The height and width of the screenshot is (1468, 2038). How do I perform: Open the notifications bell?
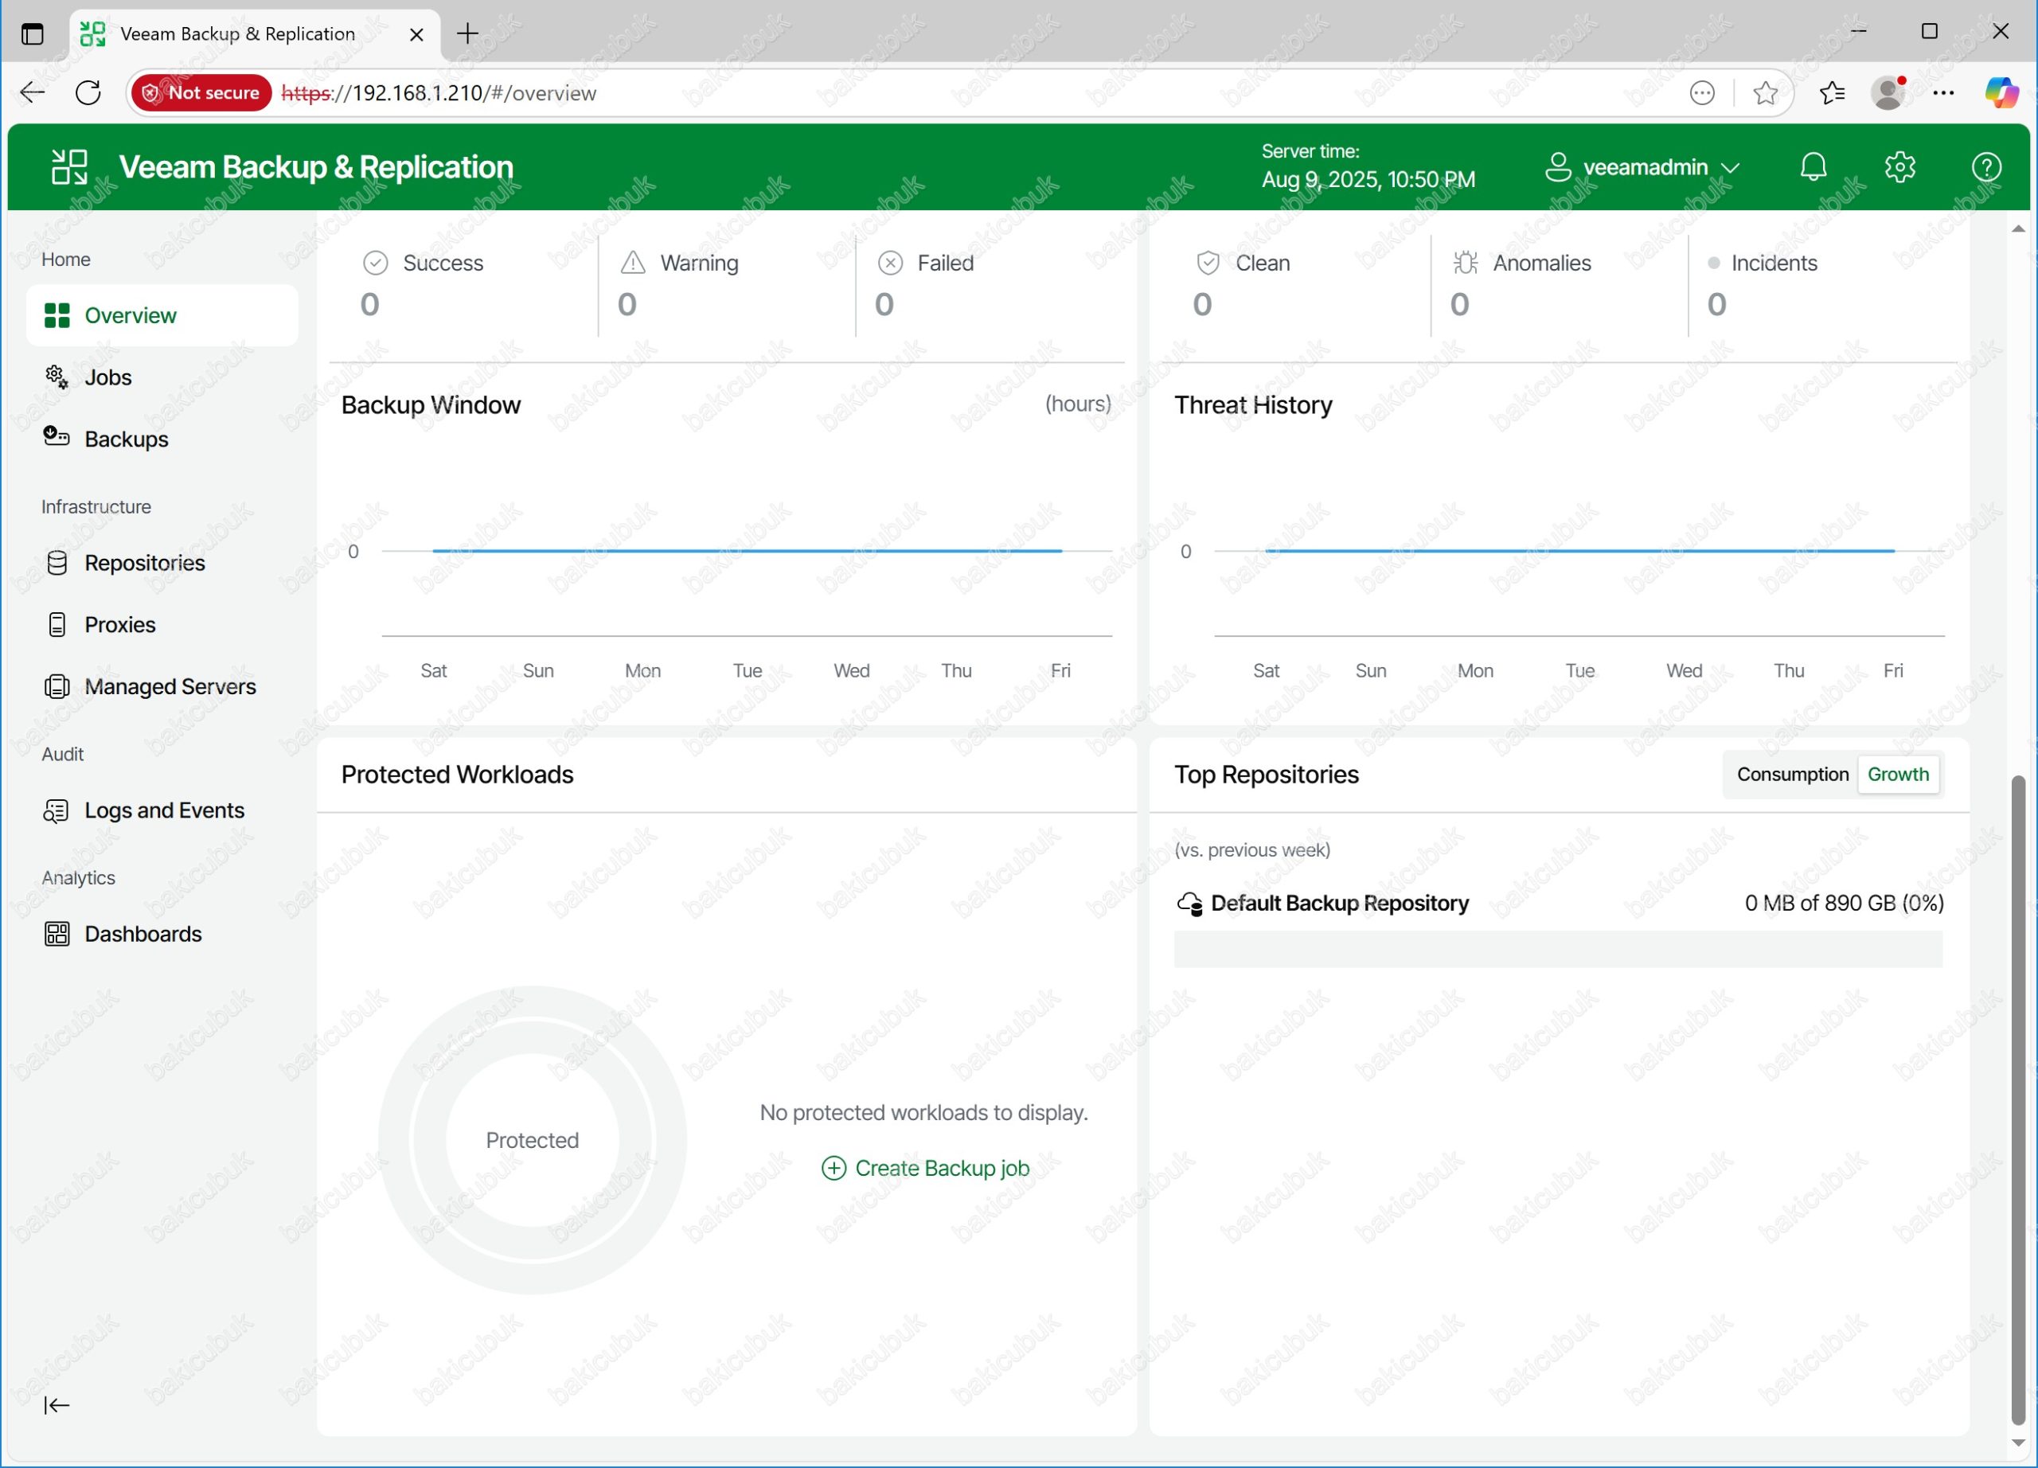point(1814,167)
